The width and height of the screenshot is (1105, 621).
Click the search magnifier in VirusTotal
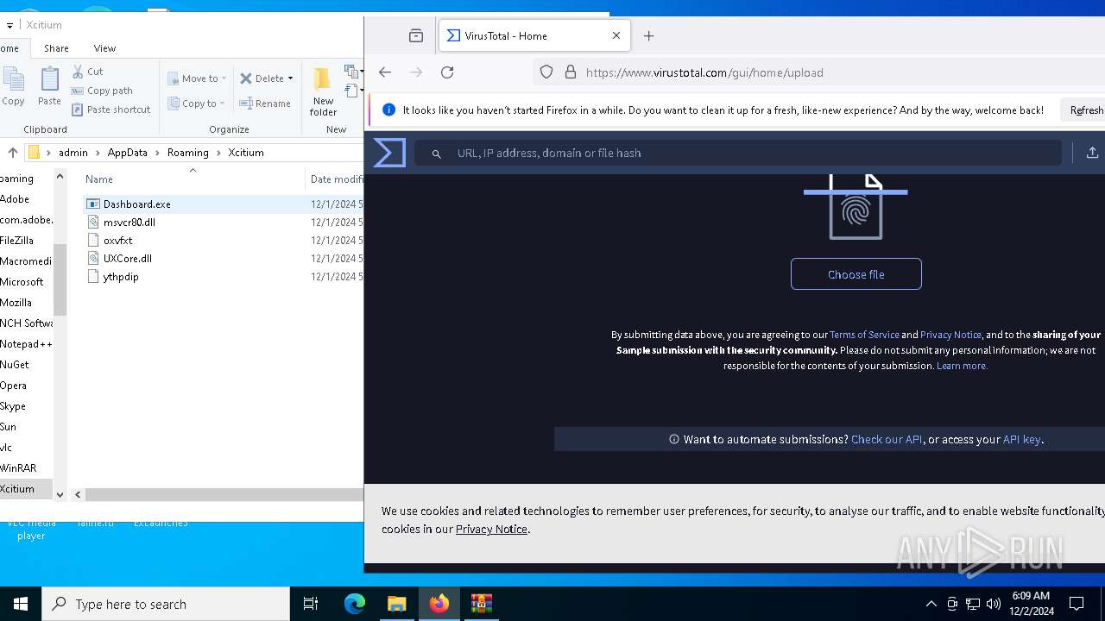(x=437, y=154)
